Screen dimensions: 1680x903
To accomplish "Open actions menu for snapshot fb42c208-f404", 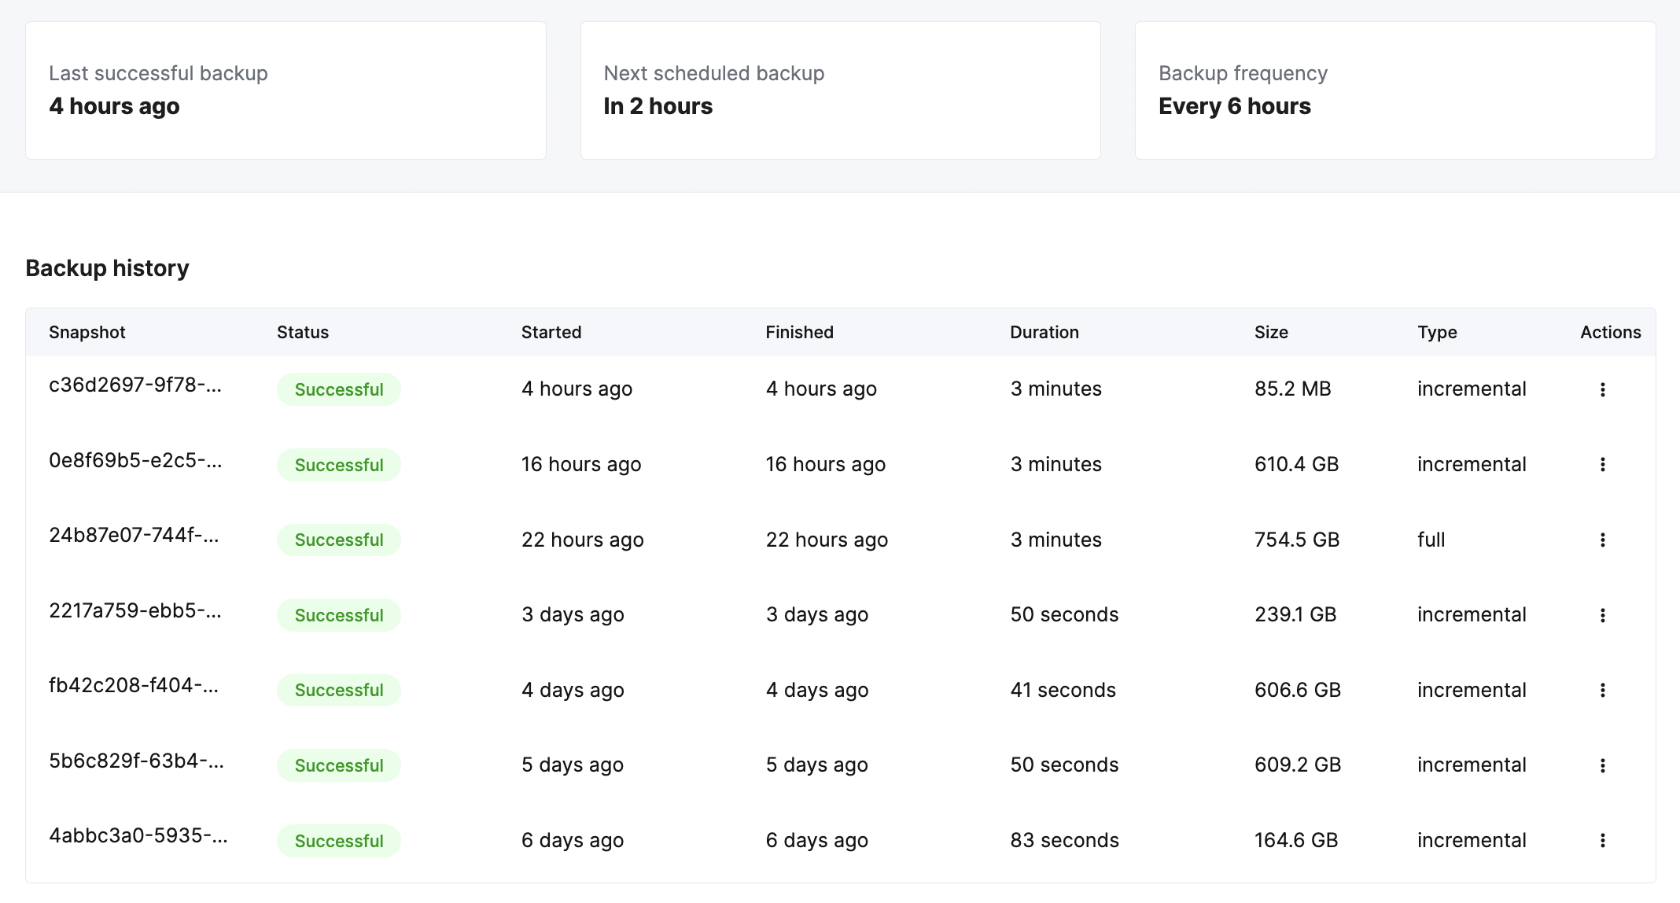I will click(1604, 690).
